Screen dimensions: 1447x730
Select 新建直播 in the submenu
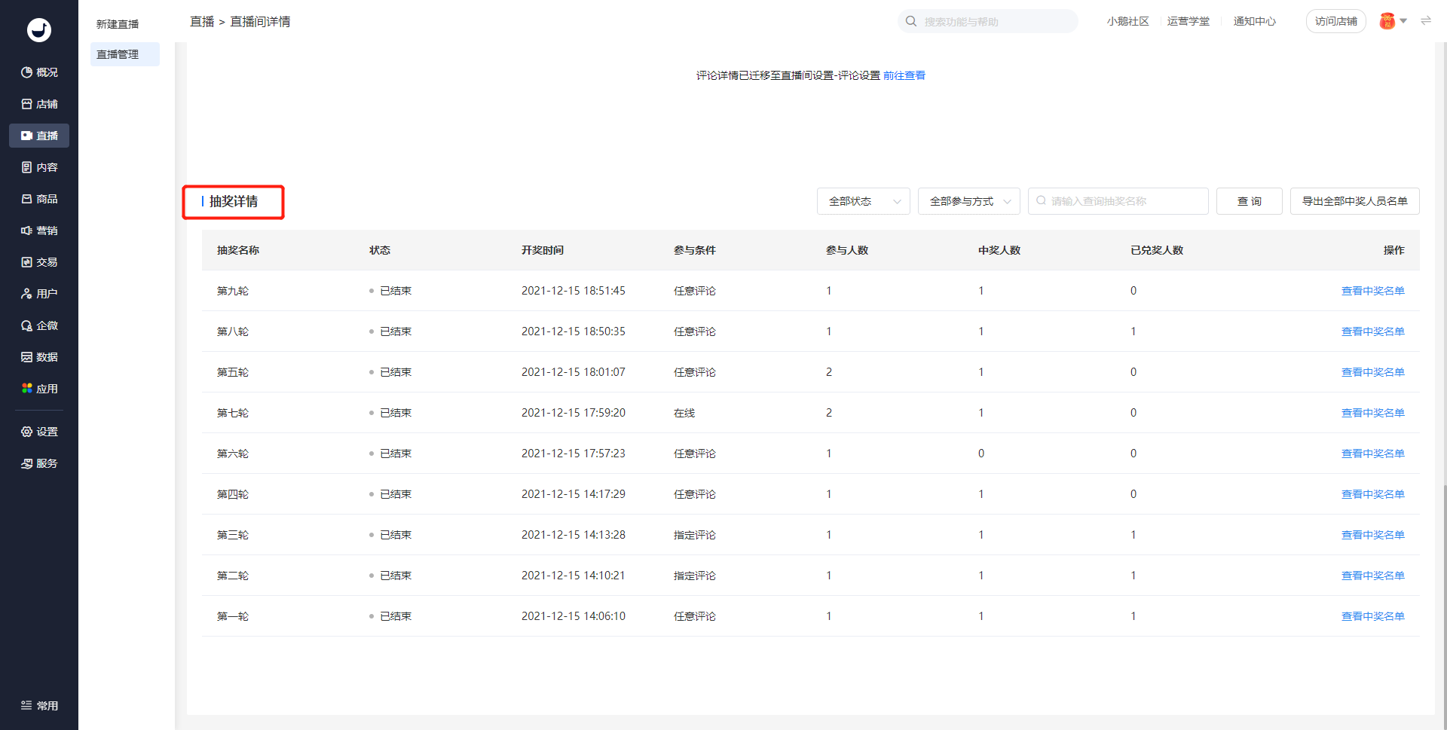click(x=118, y=24)
